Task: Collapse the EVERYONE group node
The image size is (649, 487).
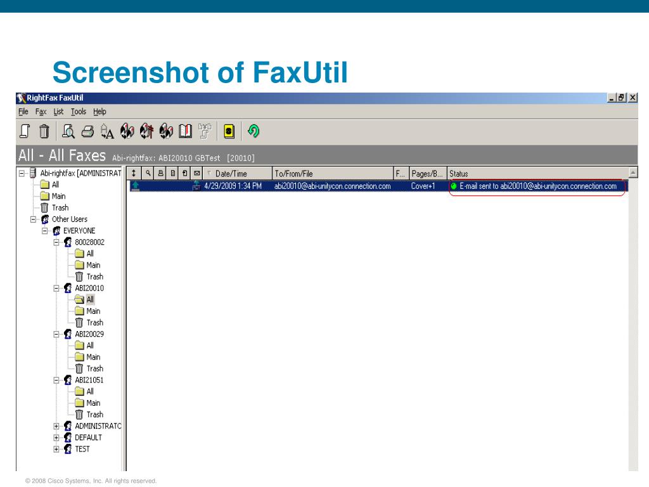Action: 45,231
